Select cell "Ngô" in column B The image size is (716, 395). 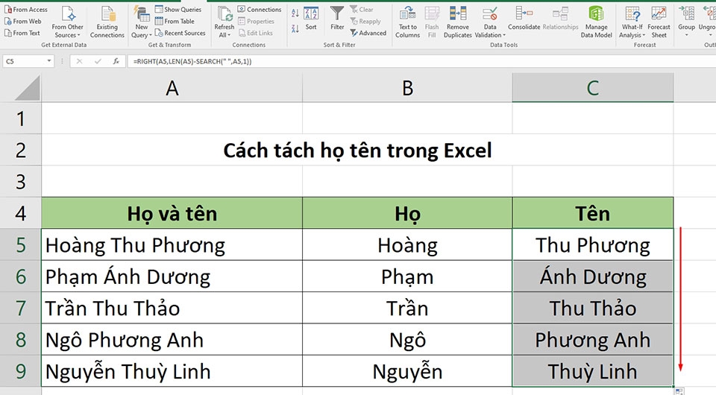click(407, 339)
